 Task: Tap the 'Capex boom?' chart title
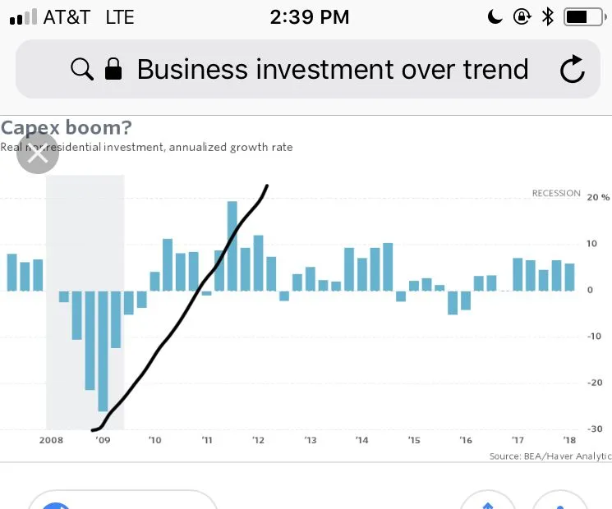(x=67, y=128)
